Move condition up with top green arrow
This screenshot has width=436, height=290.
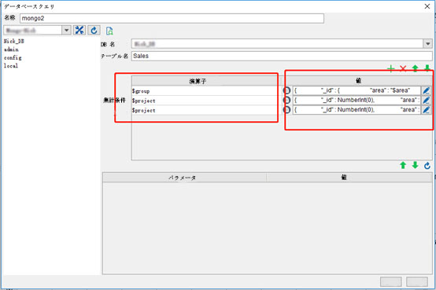tap(416, 68)
